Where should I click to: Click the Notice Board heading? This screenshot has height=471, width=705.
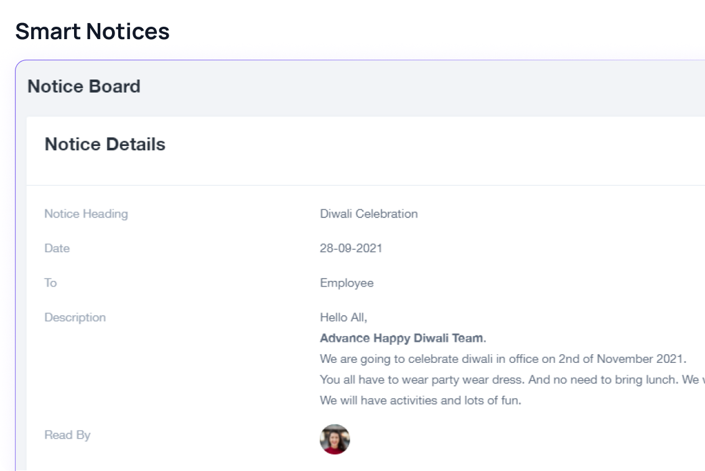point(84,86)
